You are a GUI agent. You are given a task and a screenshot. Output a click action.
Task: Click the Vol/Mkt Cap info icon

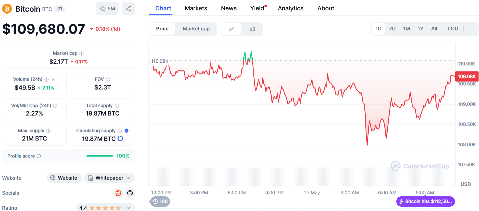click(55, 105)
